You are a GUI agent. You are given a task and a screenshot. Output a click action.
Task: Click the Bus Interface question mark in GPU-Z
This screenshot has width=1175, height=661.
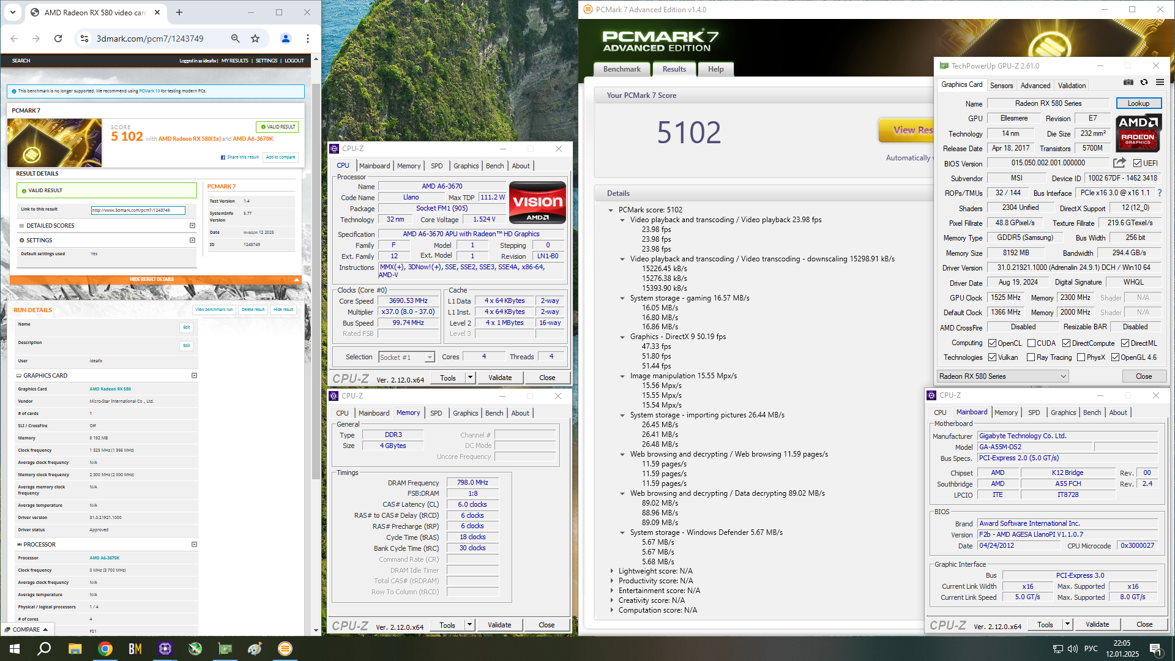click(1160, 193)
